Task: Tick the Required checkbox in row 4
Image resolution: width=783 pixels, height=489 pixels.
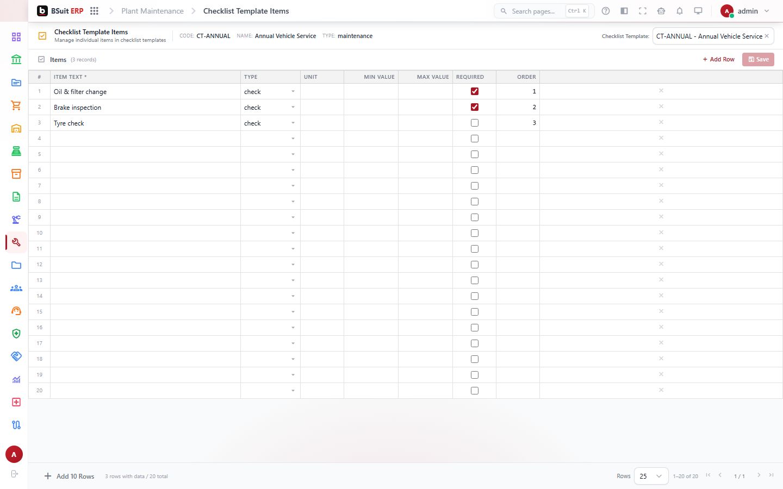Action: coord(475,139)
